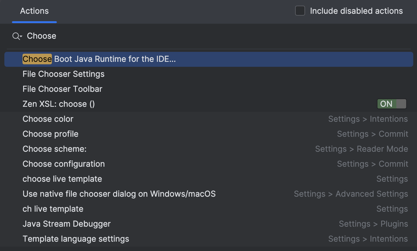Image resolution: width=417 pixels, height=251 pixels.
Task: Open the Choose color intention setting
Action: (x=48, y=119)
